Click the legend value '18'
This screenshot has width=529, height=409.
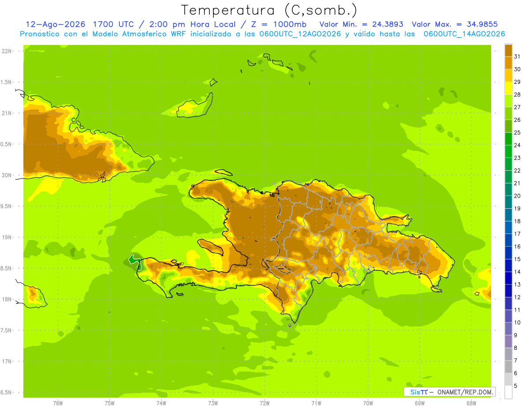[x=518, y=221]
